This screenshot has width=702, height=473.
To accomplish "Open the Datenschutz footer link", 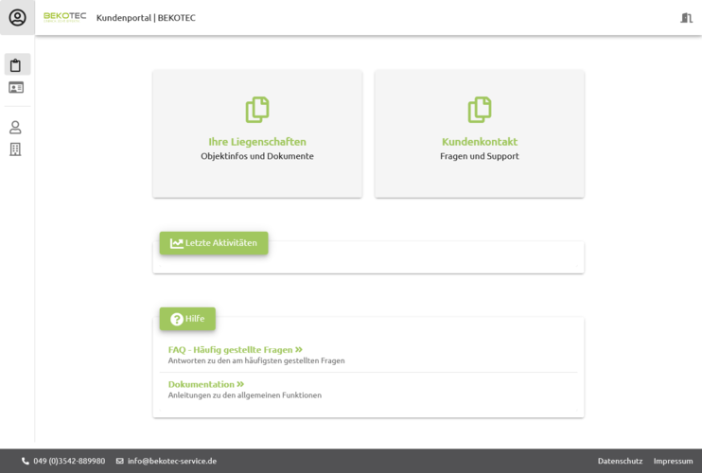I will (x=620, y=461).
